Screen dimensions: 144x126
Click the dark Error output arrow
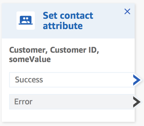click(137, 102)
